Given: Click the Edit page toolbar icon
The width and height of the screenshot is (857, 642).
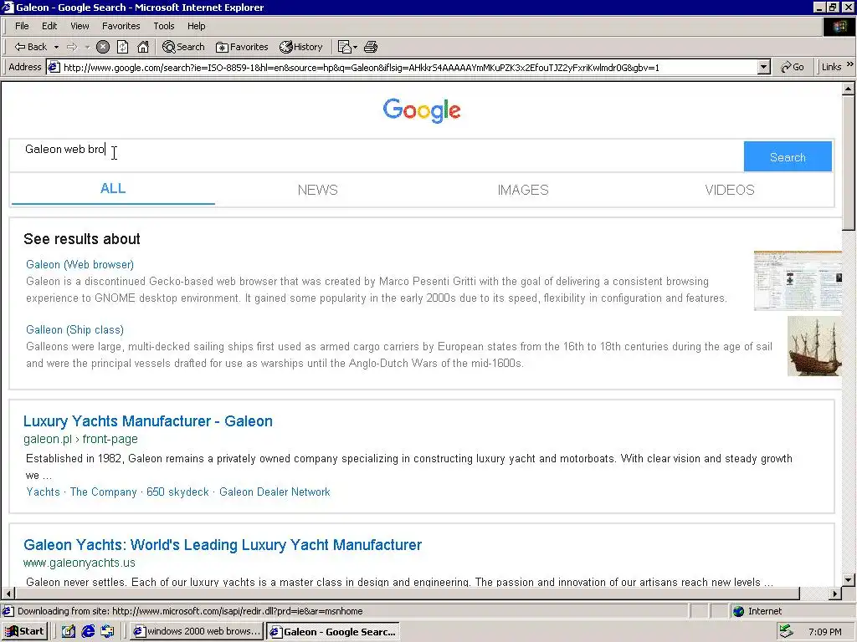Looking at the screenshot, I should (344, 47).
